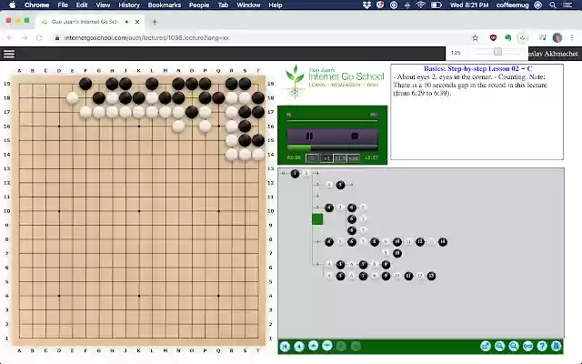Open a new Chrome tab

(x=155, y=22)
